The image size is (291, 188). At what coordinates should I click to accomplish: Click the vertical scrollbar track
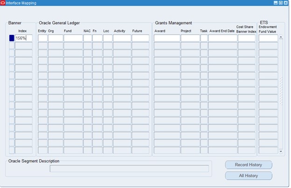tap(281, 93)
